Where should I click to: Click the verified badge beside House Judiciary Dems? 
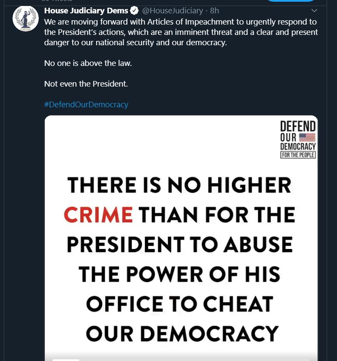pos(134,11)
